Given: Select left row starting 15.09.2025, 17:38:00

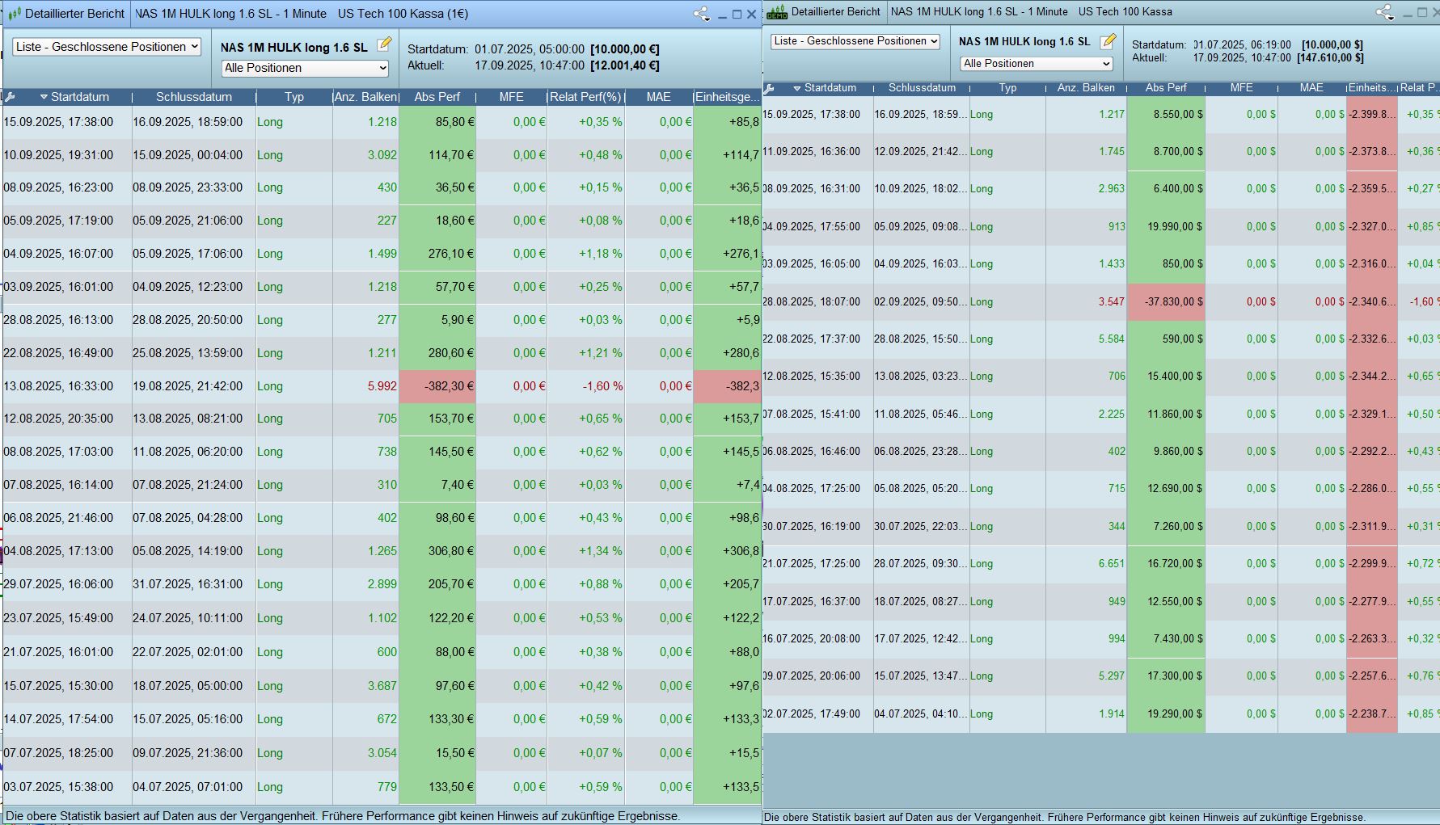Looking at the screenshot, I should (382, 122).
